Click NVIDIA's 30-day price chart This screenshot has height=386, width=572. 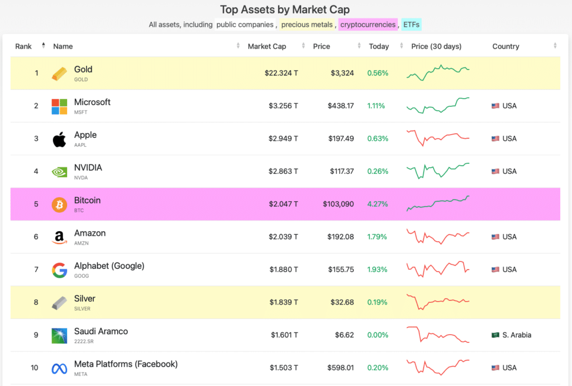[x=438, y=171]
